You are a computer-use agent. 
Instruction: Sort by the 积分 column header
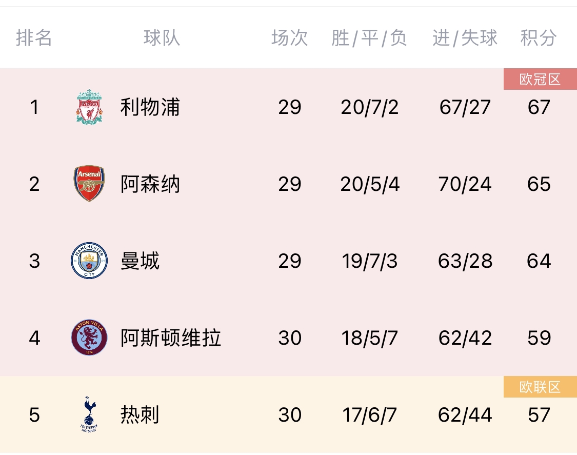tap(539, 38)
